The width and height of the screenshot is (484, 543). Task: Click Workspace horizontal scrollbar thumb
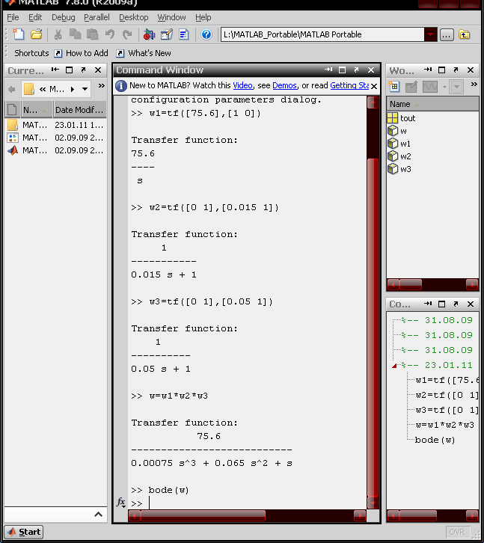tap(411, 285)
